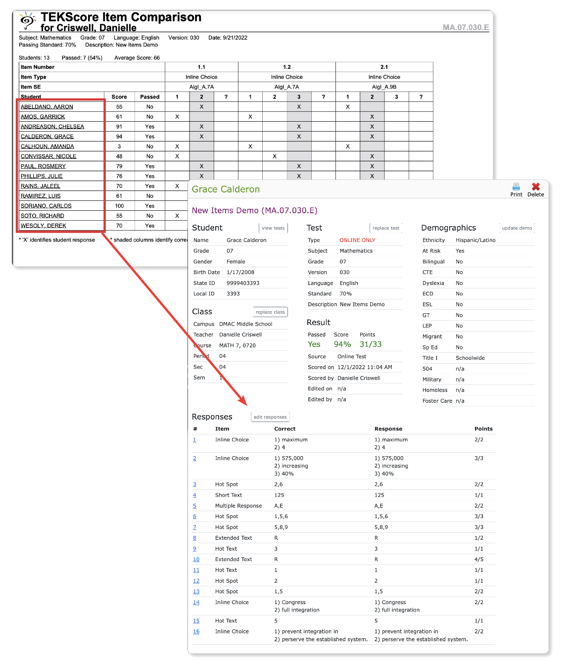Open response item 8 link
The width and height of the screenshot is (565, 662).
194,538
